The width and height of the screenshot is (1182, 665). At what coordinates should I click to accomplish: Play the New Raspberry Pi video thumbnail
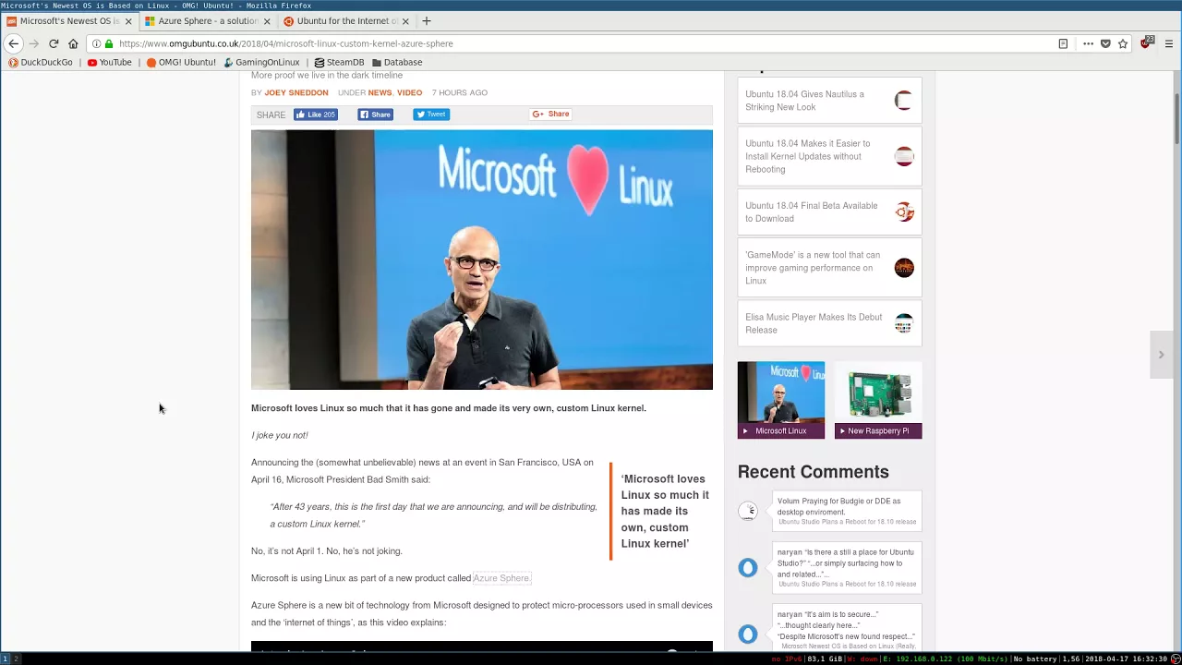tap(878, 400)
